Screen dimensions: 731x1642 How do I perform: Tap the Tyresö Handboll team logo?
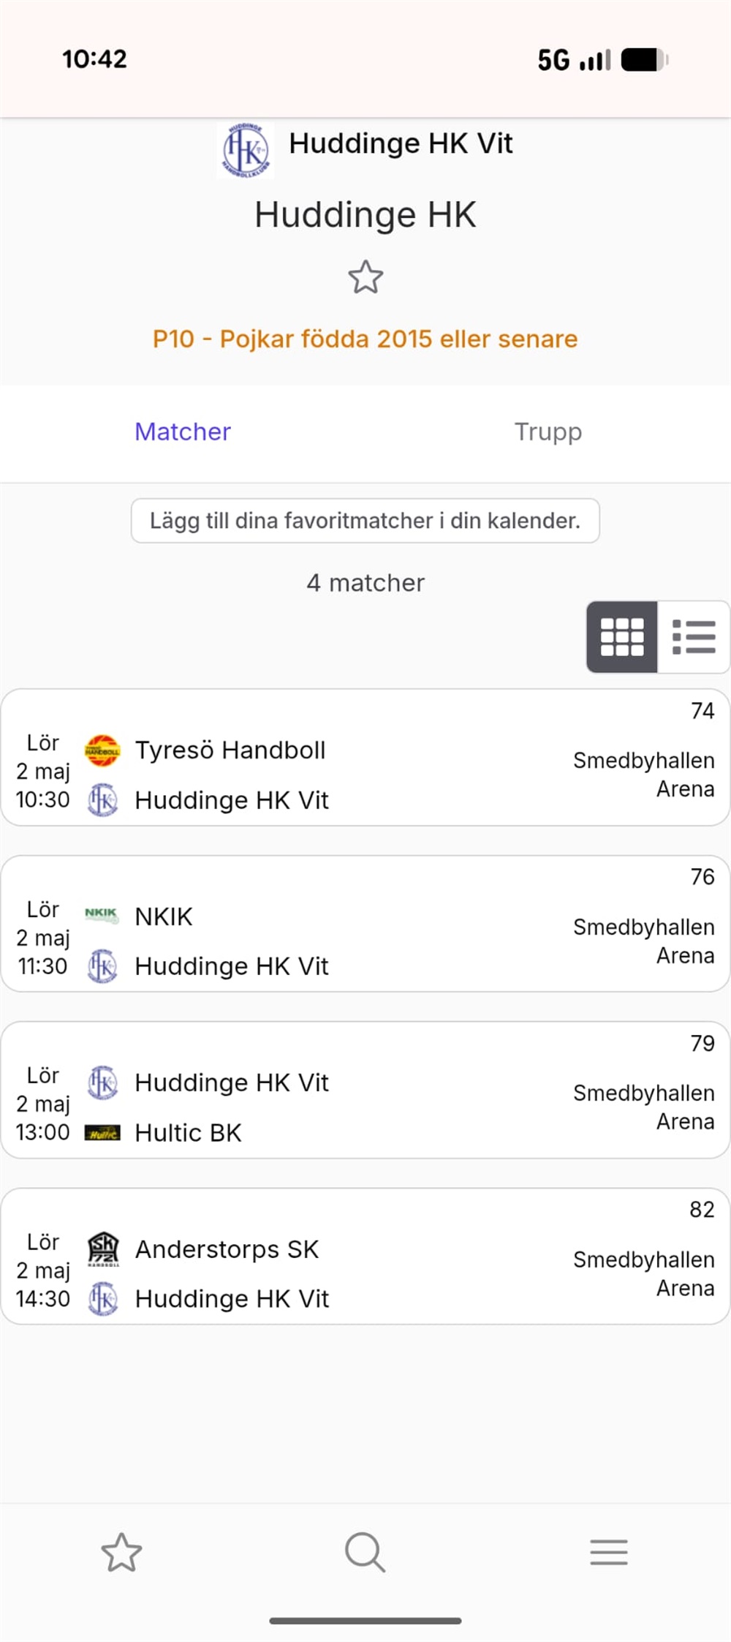(102, 750)
